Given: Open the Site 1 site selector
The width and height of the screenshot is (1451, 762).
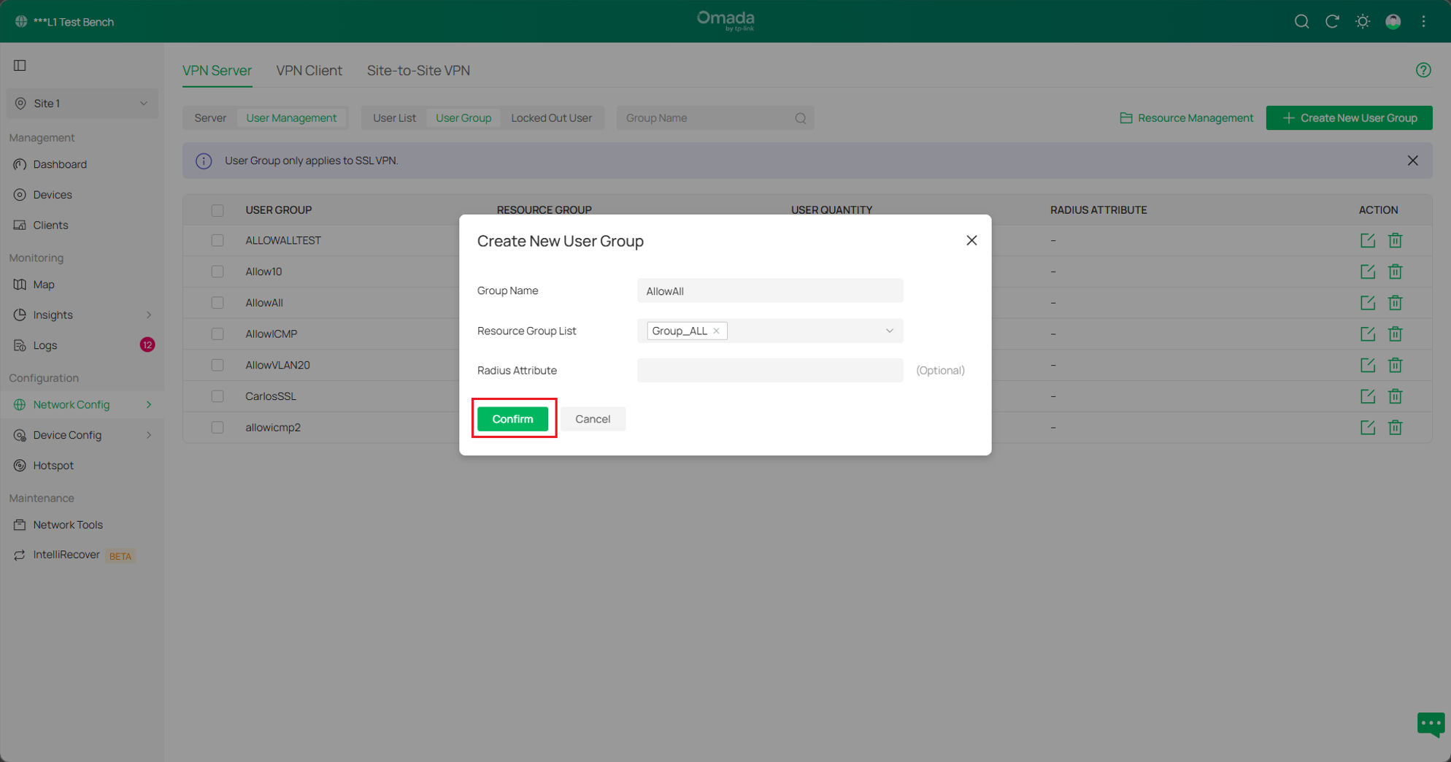Looking at the screenshot, I should click(82, 104).
